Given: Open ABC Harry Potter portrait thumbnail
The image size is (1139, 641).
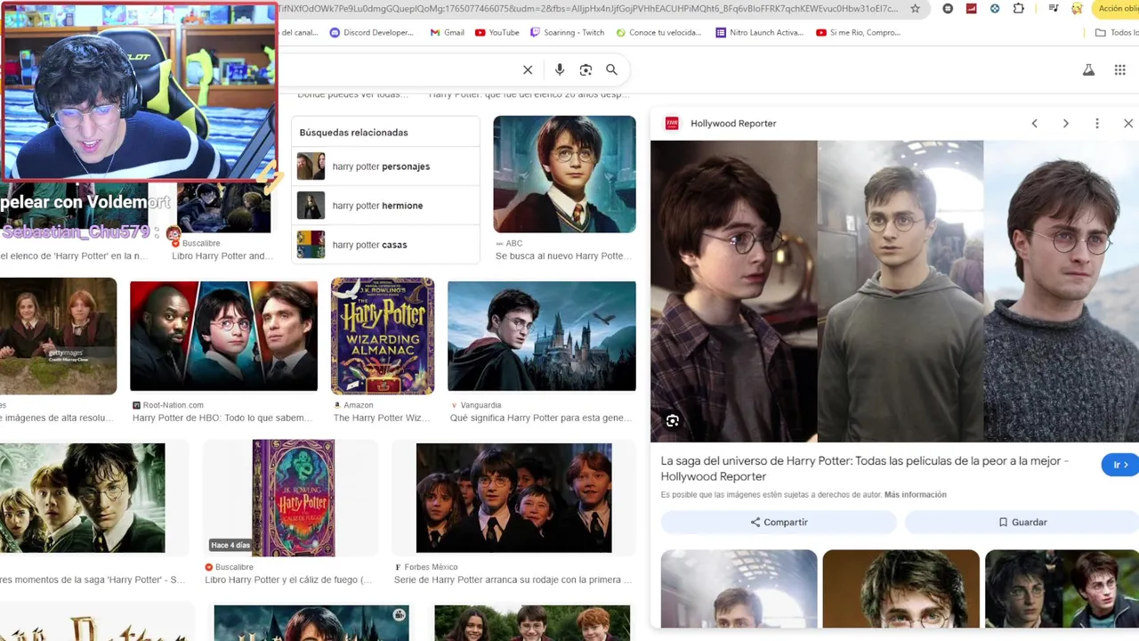Looking at the screenshot, I should coord(565,174).
